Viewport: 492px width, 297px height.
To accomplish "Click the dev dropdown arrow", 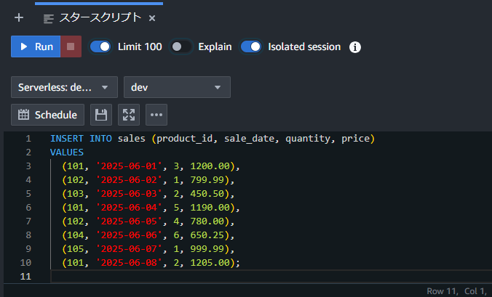I will click(x=218, y=88).
